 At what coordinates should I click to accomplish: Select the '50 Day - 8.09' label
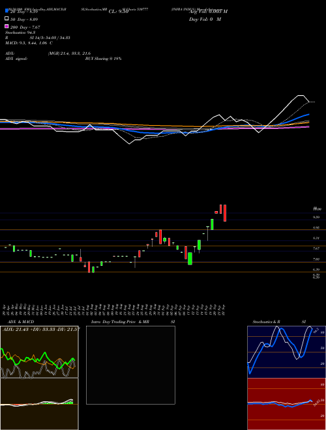point(24,20)
